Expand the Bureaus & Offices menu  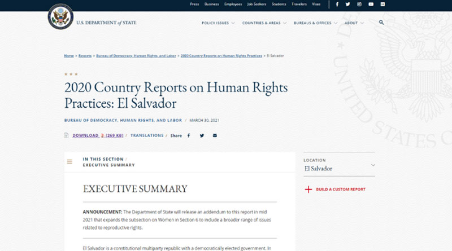tap(315, 23)
